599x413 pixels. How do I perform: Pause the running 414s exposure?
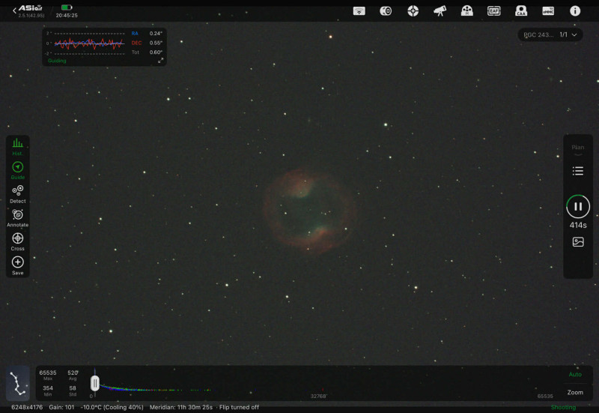click(x=578, y=206)
